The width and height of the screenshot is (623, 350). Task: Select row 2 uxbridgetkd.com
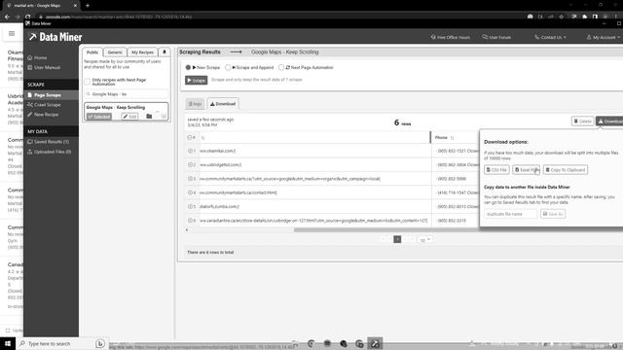(191, 164)
